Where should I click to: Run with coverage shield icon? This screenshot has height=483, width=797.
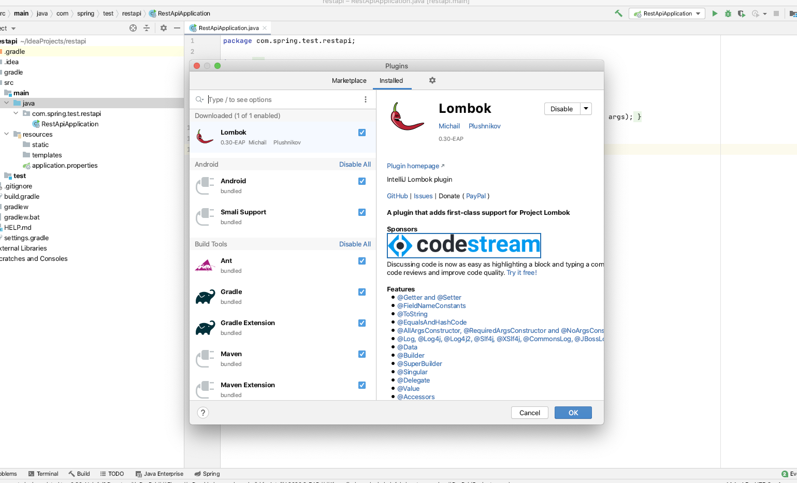[742, 13]
